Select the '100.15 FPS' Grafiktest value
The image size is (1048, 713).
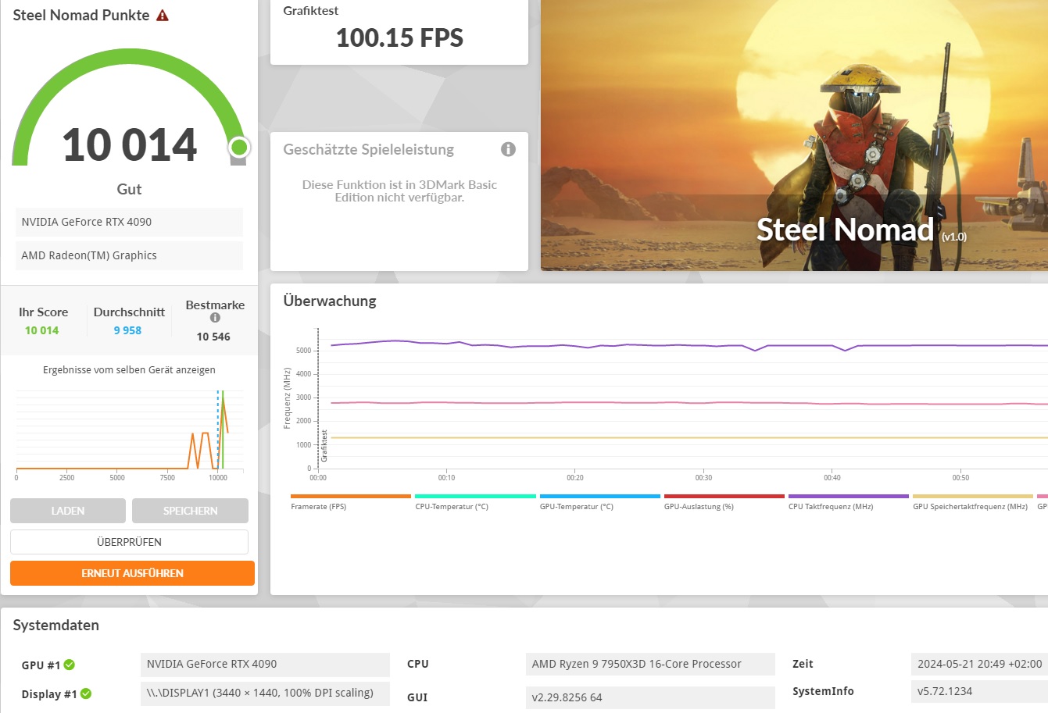[x=399, y=37]
